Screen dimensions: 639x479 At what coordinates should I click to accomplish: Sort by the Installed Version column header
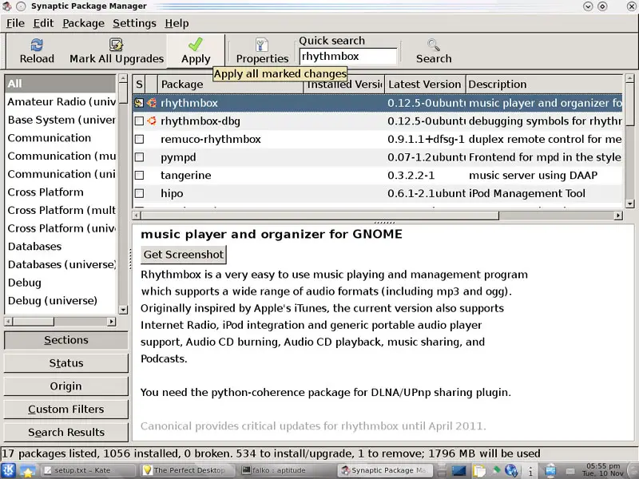[344, 85]
